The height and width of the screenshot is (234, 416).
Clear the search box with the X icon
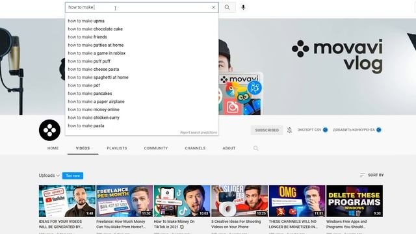[213, 7]
